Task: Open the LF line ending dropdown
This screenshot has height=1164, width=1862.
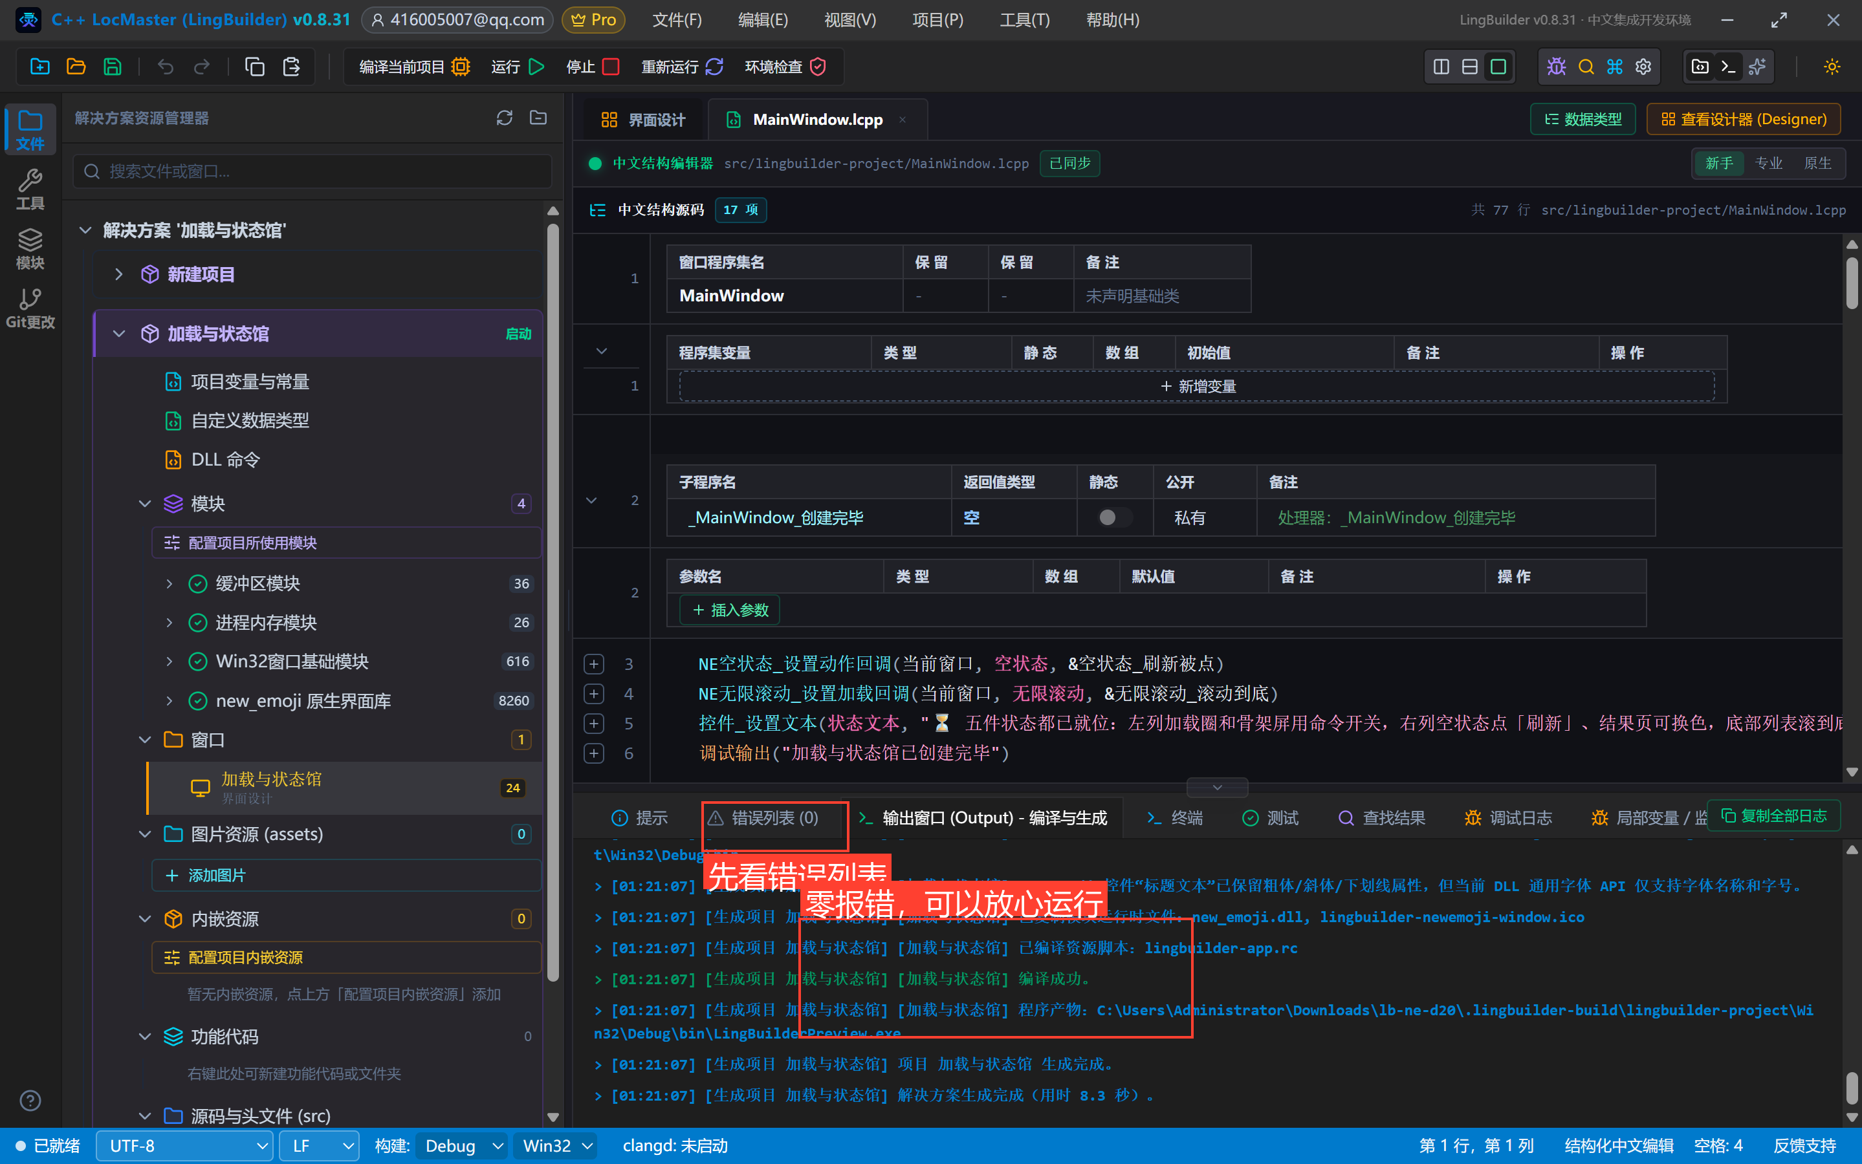Action: pyautogui.click(x=319, y=1147)
